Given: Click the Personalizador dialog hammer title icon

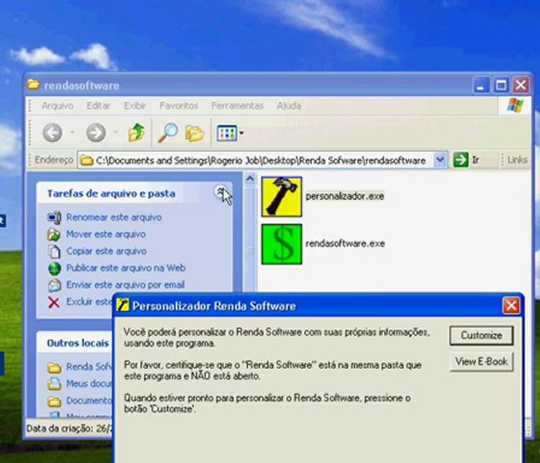Looking at the screenshot, I should [122, 305].
